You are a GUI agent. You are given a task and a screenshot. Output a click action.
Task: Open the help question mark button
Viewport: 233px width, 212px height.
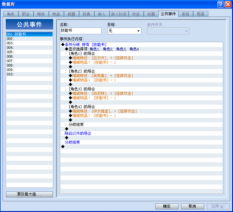coord(221,4)
